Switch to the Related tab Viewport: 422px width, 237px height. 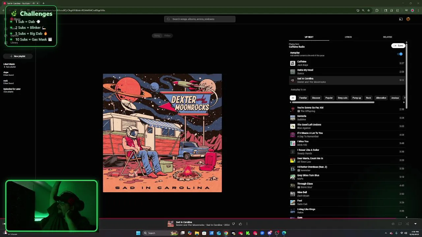coord(387,37)
